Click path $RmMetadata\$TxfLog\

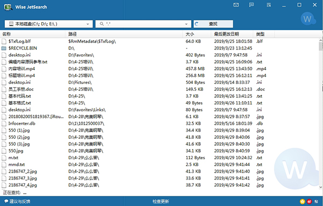point(92,41)
